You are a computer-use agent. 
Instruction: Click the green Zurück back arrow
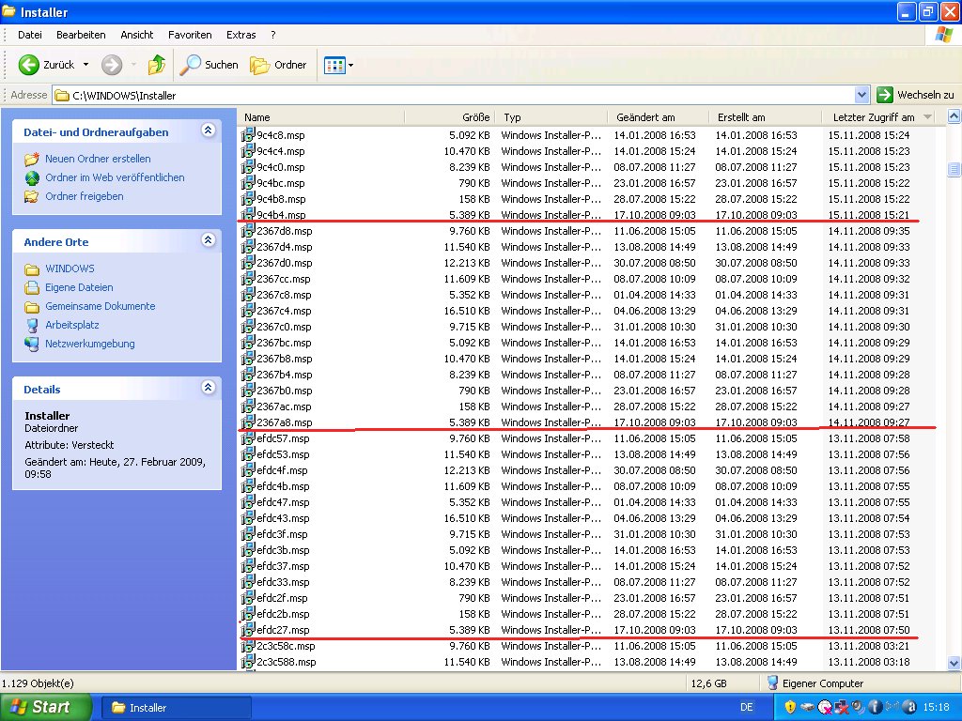(x=29, y=65)
